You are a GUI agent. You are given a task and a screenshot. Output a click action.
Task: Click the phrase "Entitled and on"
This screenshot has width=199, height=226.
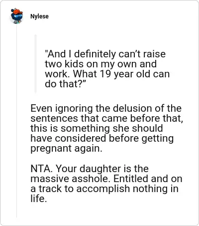148,179
